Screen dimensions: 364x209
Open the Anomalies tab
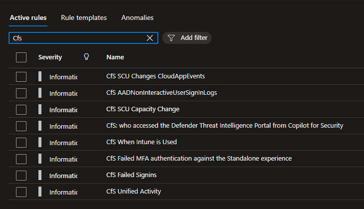(137, 17)
